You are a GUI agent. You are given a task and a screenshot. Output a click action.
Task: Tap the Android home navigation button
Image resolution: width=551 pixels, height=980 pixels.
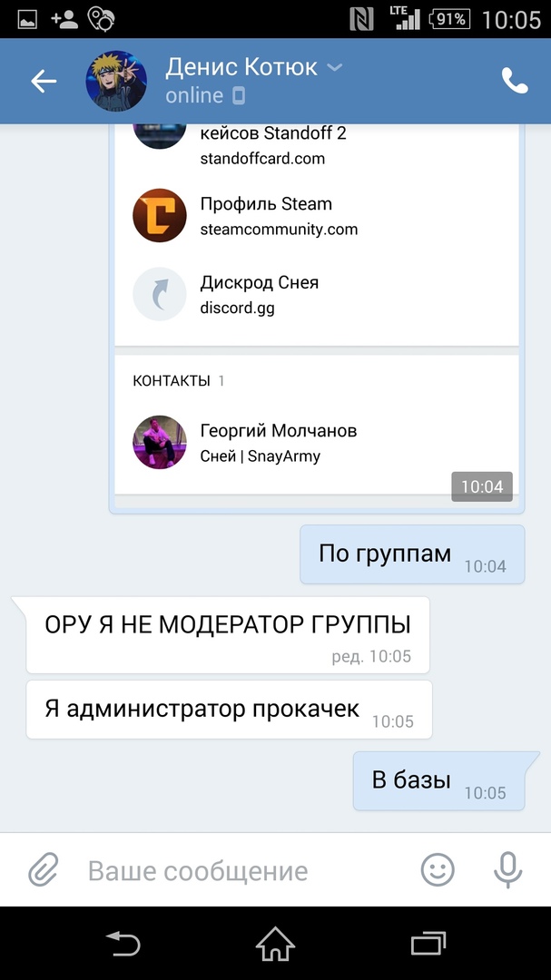[275, 944]
